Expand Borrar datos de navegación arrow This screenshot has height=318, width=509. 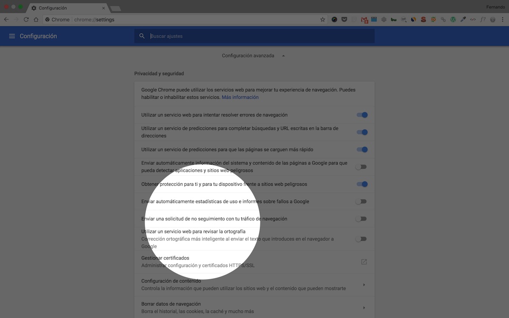(364, 308)
